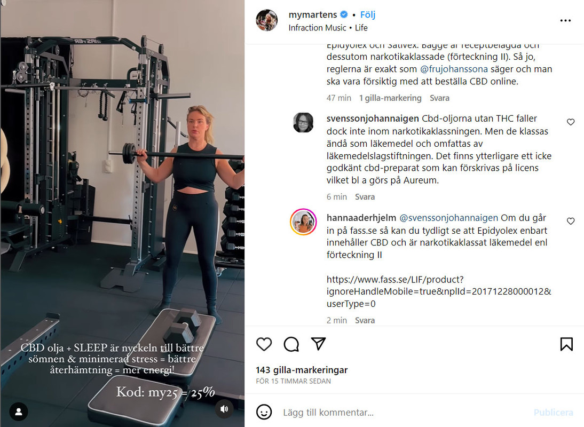Viewport: 584px width, 427px height.
Task: Like the post with the heart icon
Action: click(x=264, y=344)
